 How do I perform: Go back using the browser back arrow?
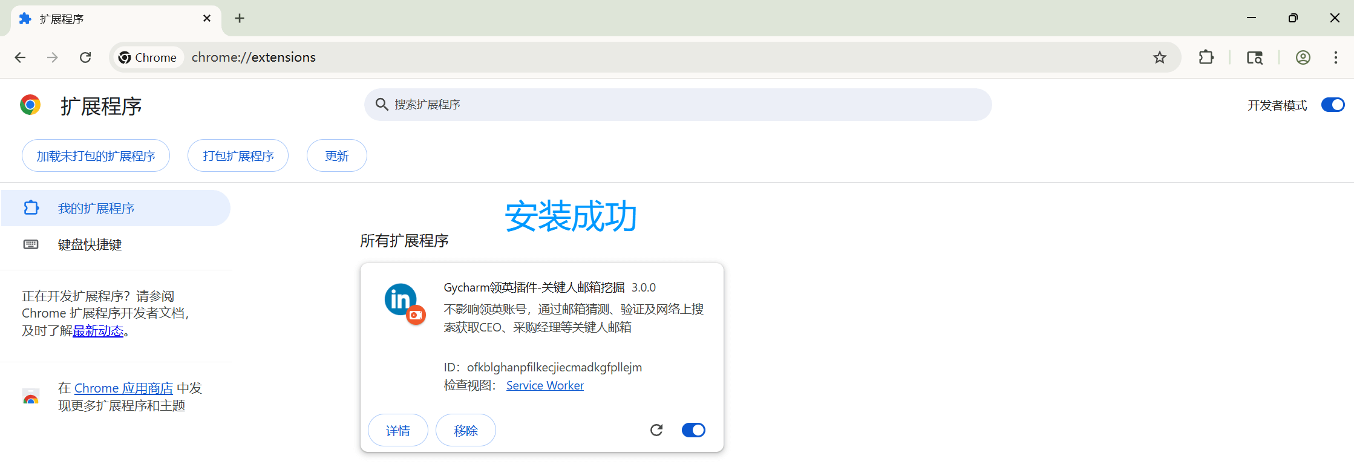[20, 57]
